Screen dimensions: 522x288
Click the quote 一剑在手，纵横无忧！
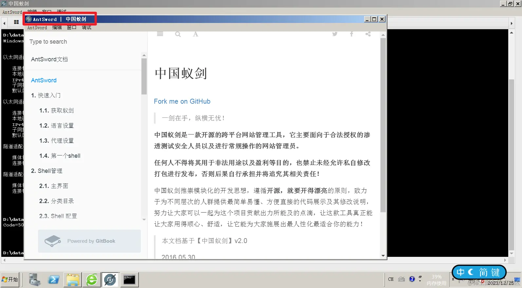point(193,118)
